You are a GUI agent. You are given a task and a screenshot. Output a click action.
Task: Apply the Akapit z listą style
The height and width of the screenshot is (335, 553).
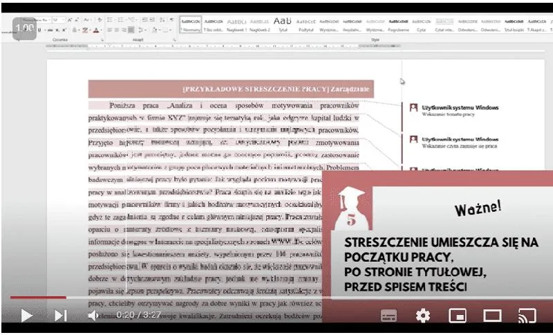tap(537, 25)
